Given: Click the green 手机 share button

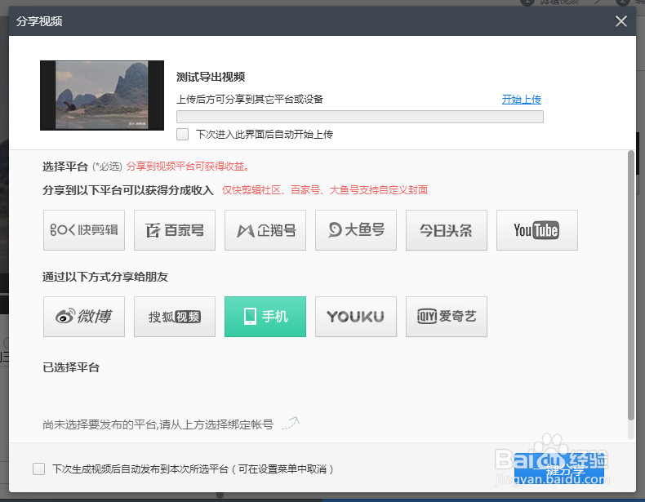Looking at the screenshot, I should pyautogui.click(x=265, y=317).
